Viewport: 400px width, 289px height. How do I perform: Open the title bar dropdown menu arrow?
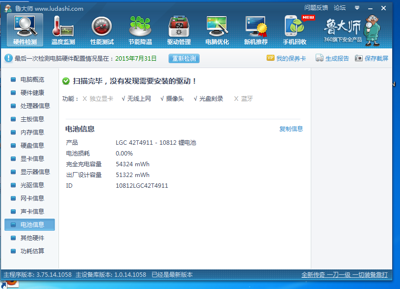pos(357,8)
